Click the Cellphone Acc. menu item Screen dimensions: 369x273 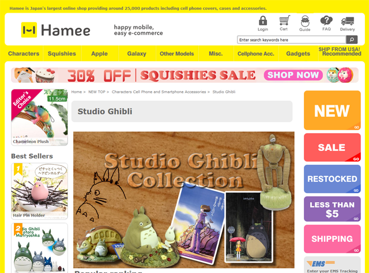(x=256, y=54)
